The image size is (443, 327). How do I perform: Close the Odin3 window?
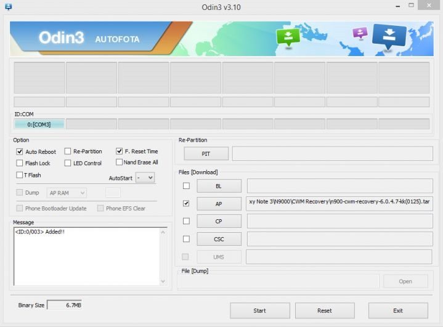[x=429, y=5]
